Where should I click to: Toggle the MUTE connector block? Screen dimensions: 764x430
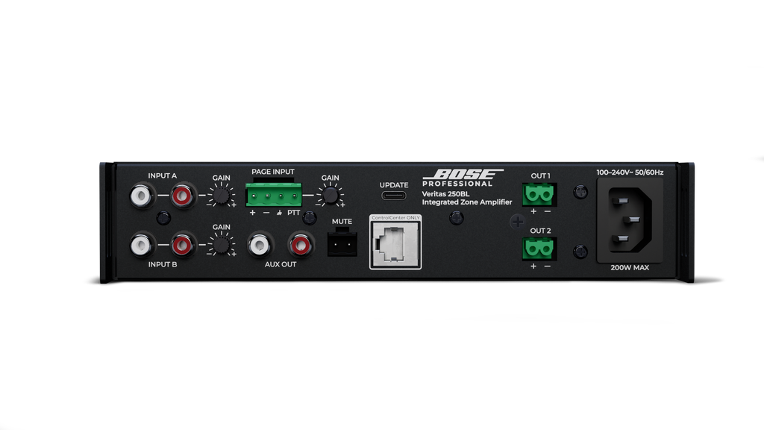point(343,245)
